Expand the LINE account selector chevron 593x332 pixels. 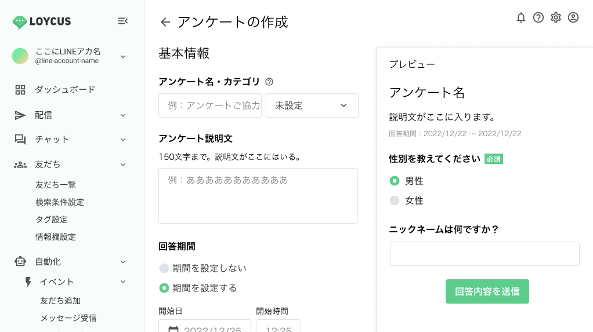pos(123,57)
